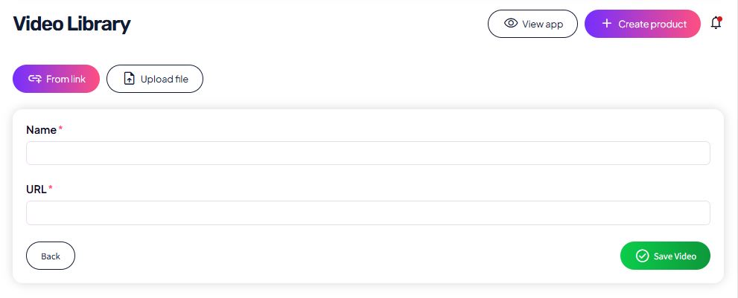Click the required asterisk beside Name
This screenshot has width=738, height=298.
coord(61,129)
